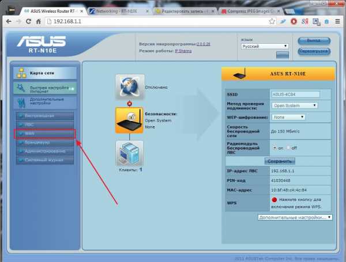Open the WAN menu item
This screenshot has height=262, width=346.
tap(45, 134)
